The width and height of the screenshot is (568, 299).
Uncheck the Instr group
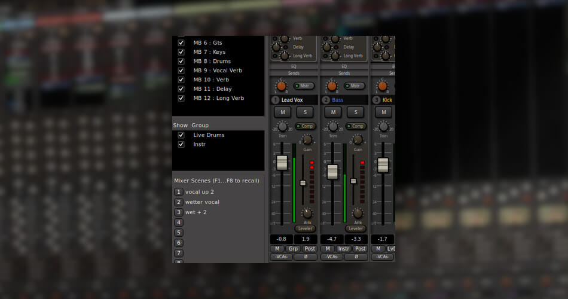click(x=181, y=144)
